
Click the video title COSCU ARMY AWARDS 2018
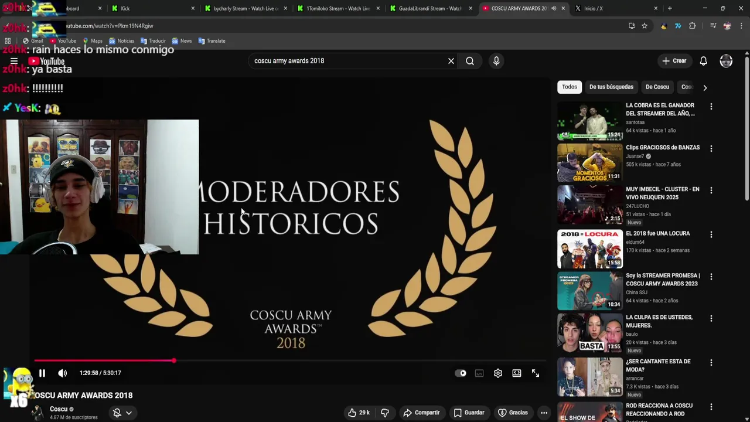tap(84, 396)
